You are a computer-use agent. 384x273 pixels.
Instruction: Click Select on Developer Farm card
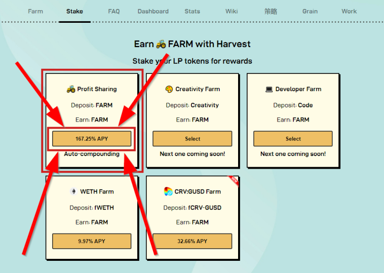tap(293, 139)
